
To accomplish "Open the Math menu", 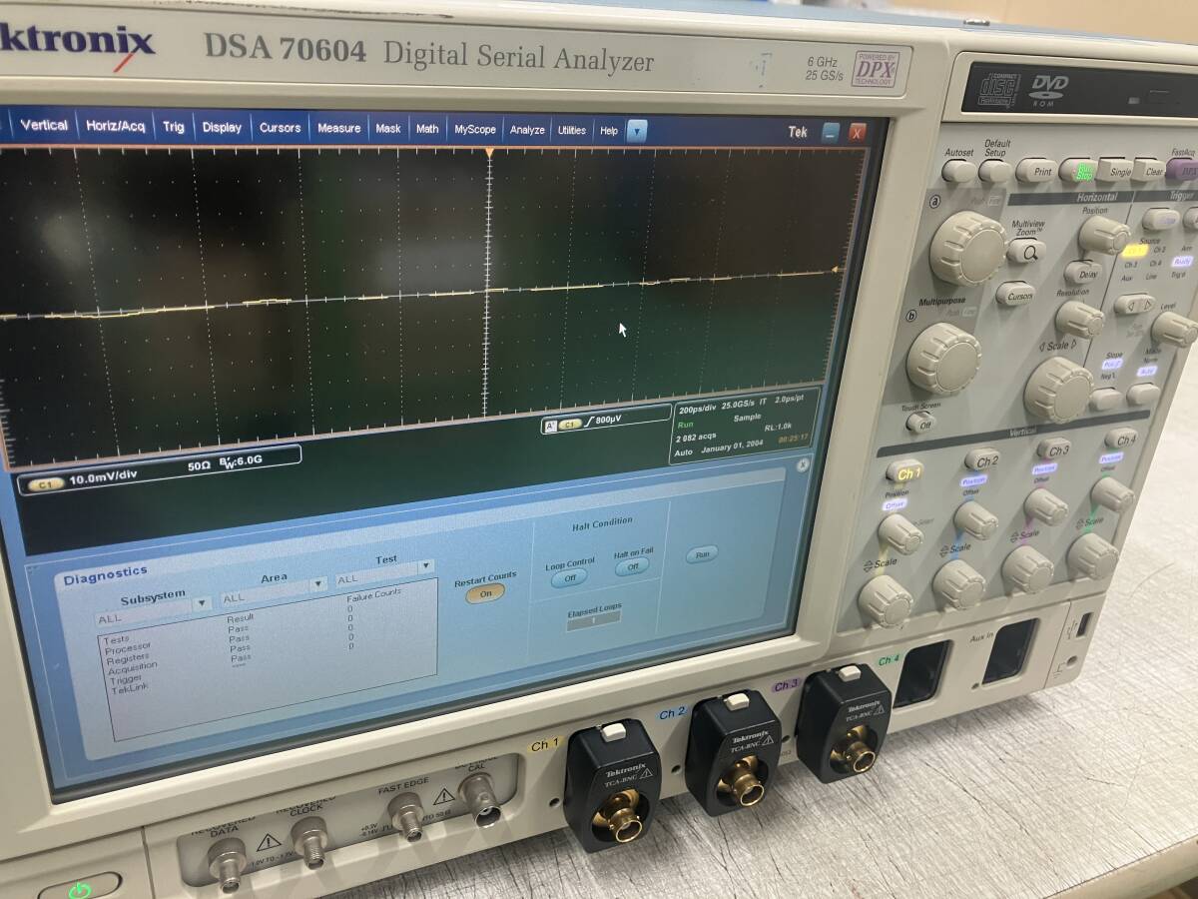I will pyautogui.click(x=427, y=129).
